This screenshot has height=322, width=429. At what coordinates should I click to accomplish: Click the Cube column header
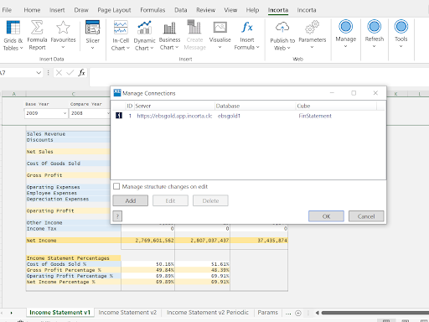[336, 106]
